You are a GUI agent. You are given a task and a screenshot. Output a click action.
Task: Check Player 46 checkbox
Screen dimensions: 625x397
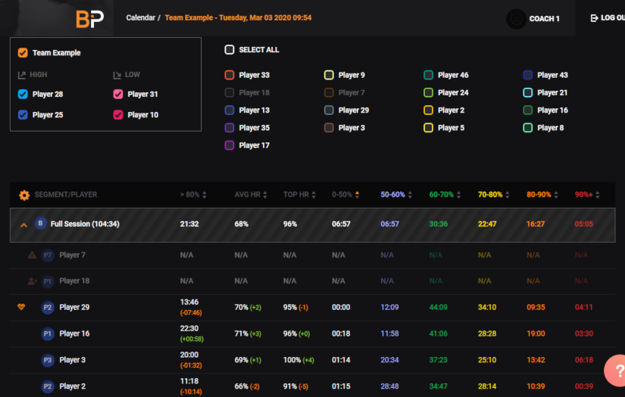click(x=428, y=75)
